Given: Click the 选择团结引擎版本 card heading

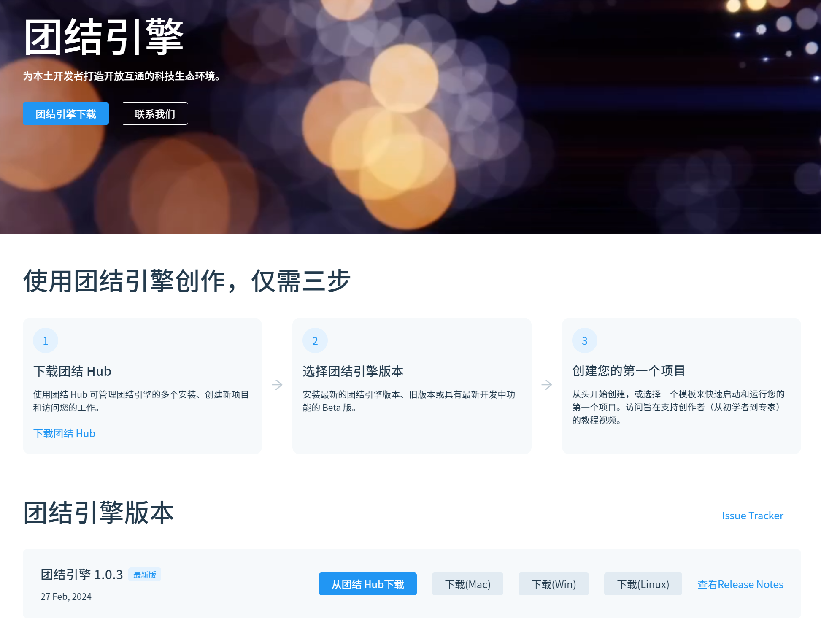Looking at the screenshot, I should click(x=353, y=371).
